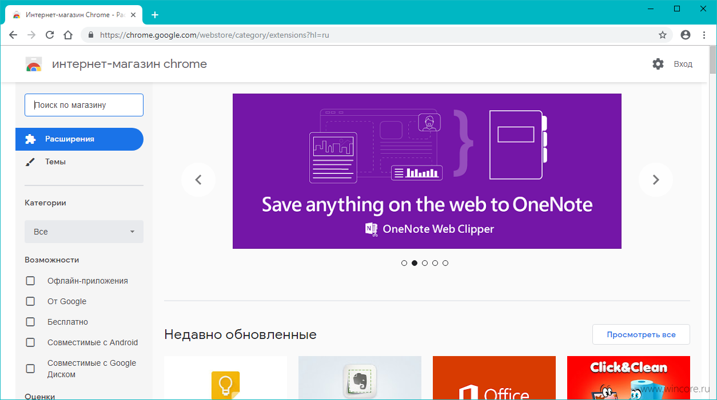Click the page vertical scrollbar thumb
The width and height of the screenshot is (717, 400).
point(712,60)
